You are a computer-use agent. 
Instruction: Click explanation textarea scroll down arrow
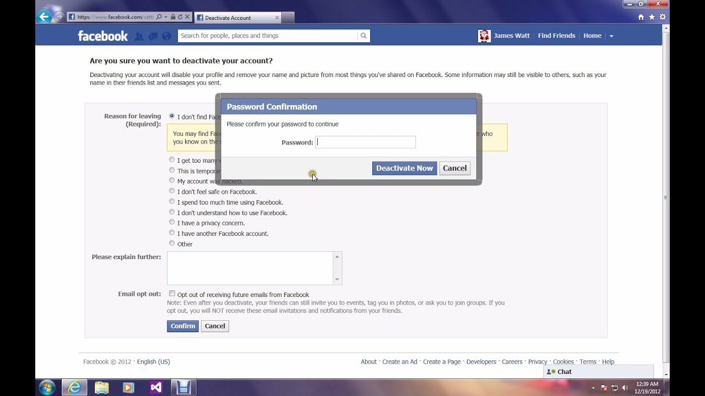(x=337, y=279)
